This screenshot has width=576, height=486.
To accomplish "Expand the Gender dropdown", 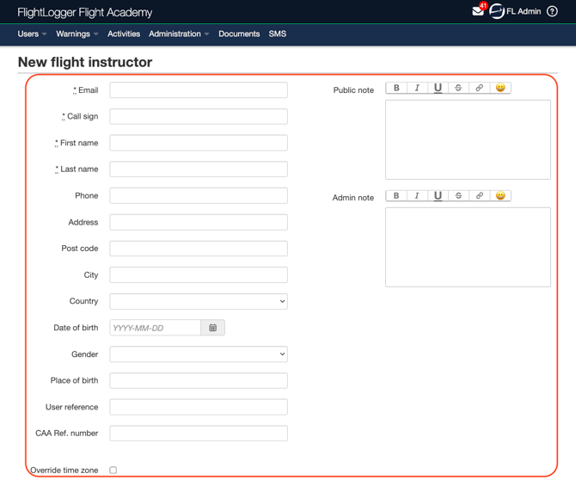I will 199,354.
